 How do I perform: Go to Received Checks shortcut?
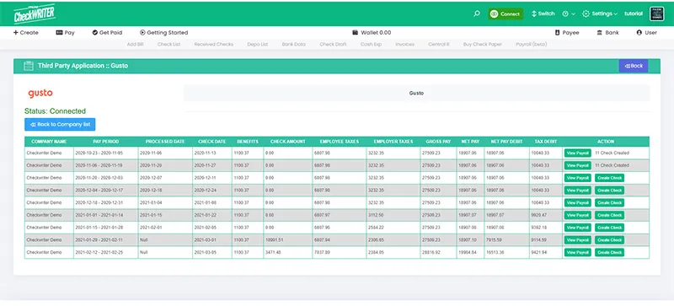tap(214, 45)
